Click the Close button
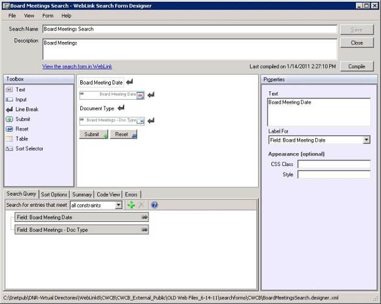This screenshot has height=304, width=381. pos(357,43)
